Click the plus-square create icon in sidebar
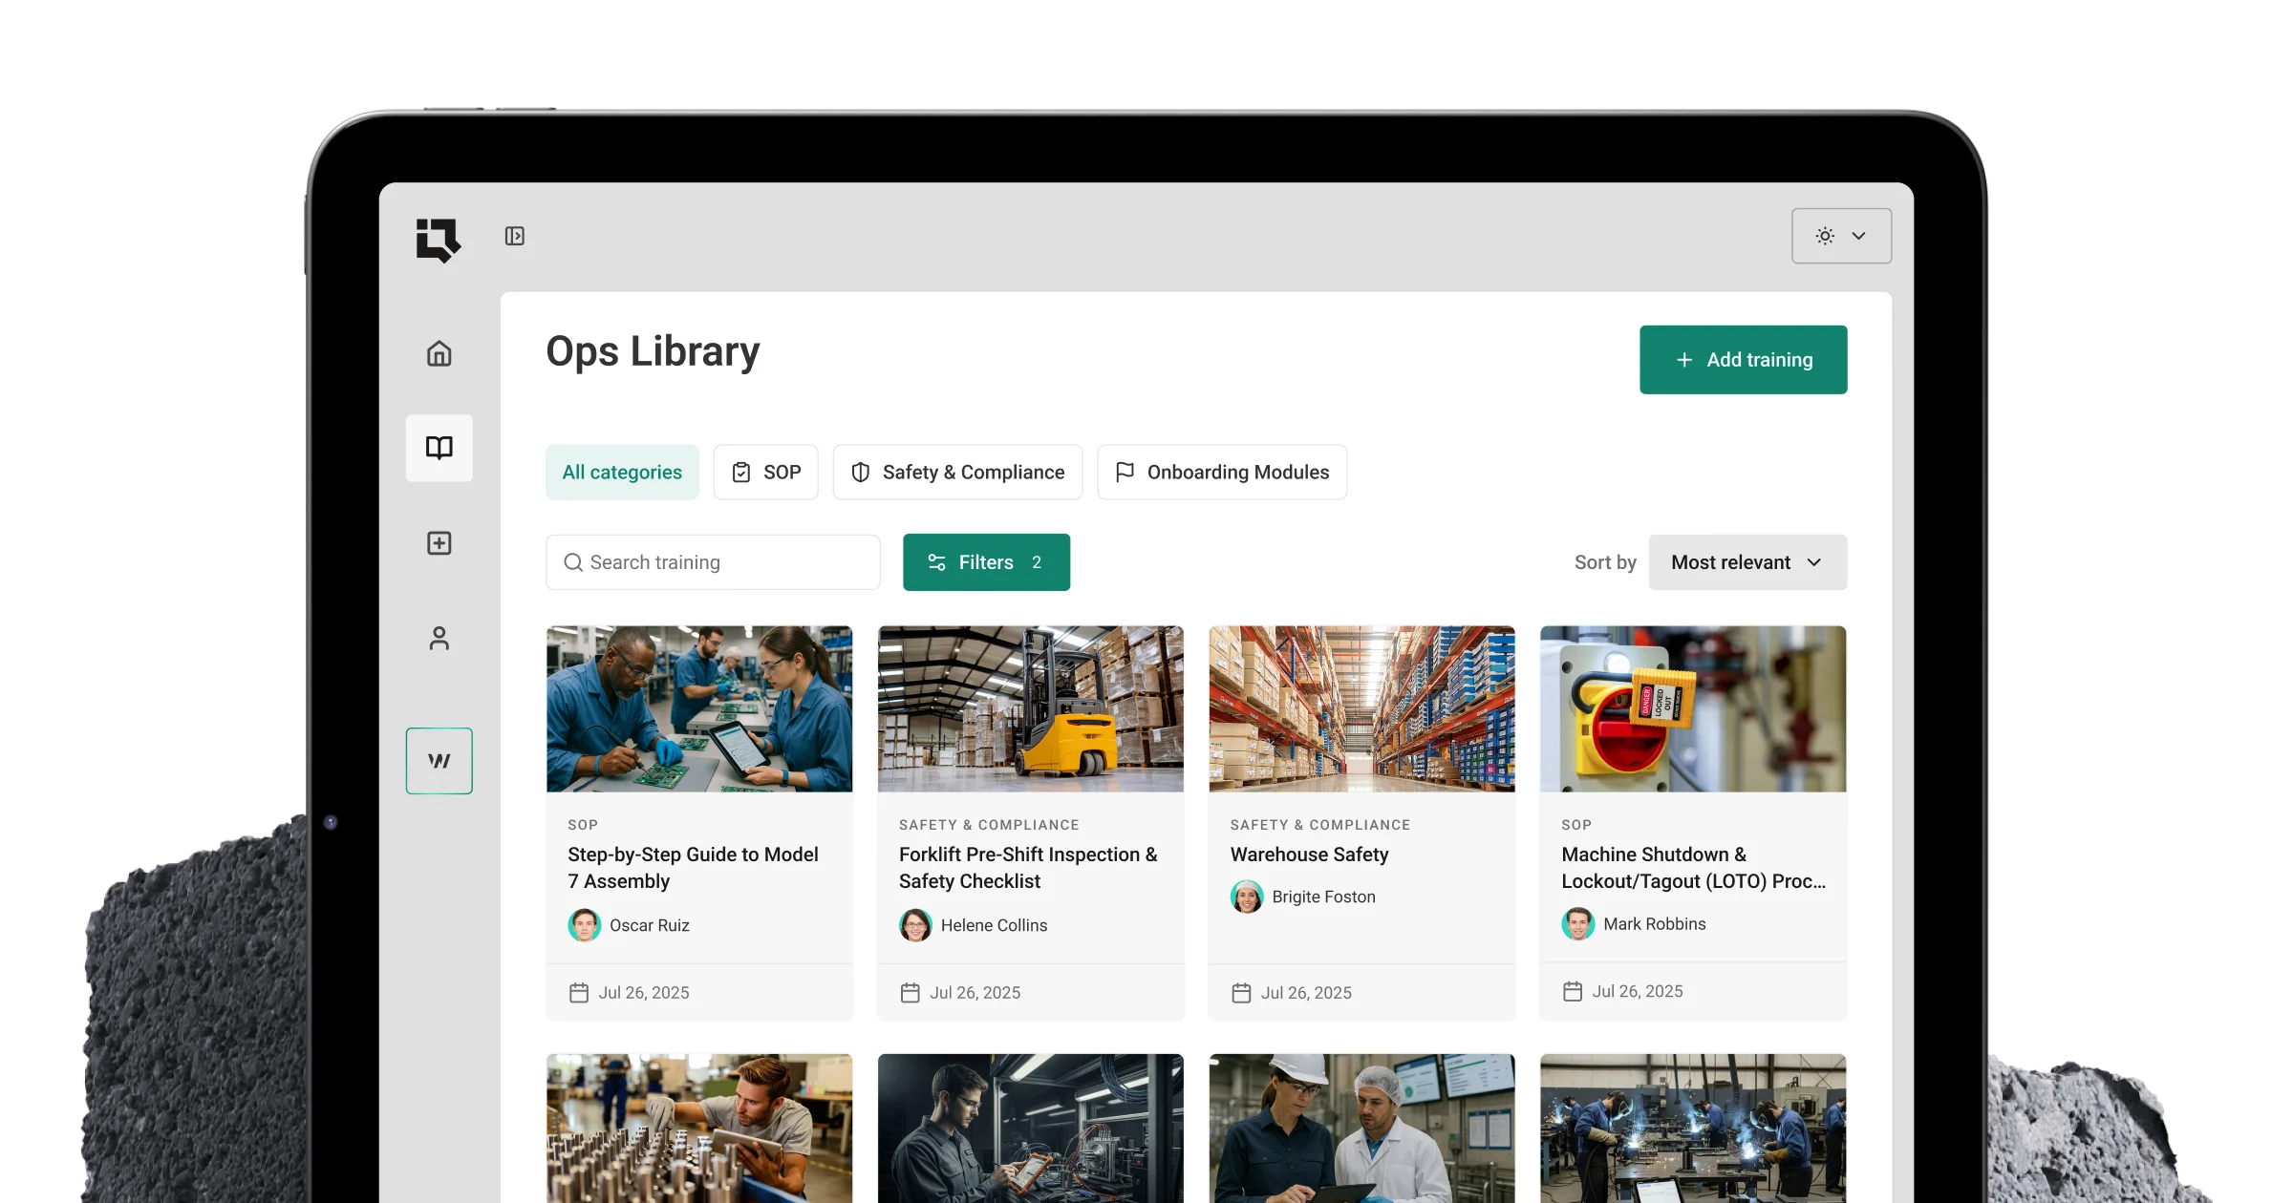The width and height of the screenshot is (2293, 1203). pyautogui.click(x=439, y=543)
